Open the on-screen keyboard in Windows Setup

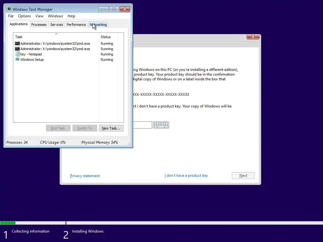point(161,125)
